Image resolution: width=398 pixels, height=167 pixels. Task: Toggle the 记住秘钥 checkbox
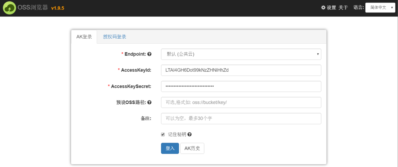pyautogui.click(x=163, y=134)
